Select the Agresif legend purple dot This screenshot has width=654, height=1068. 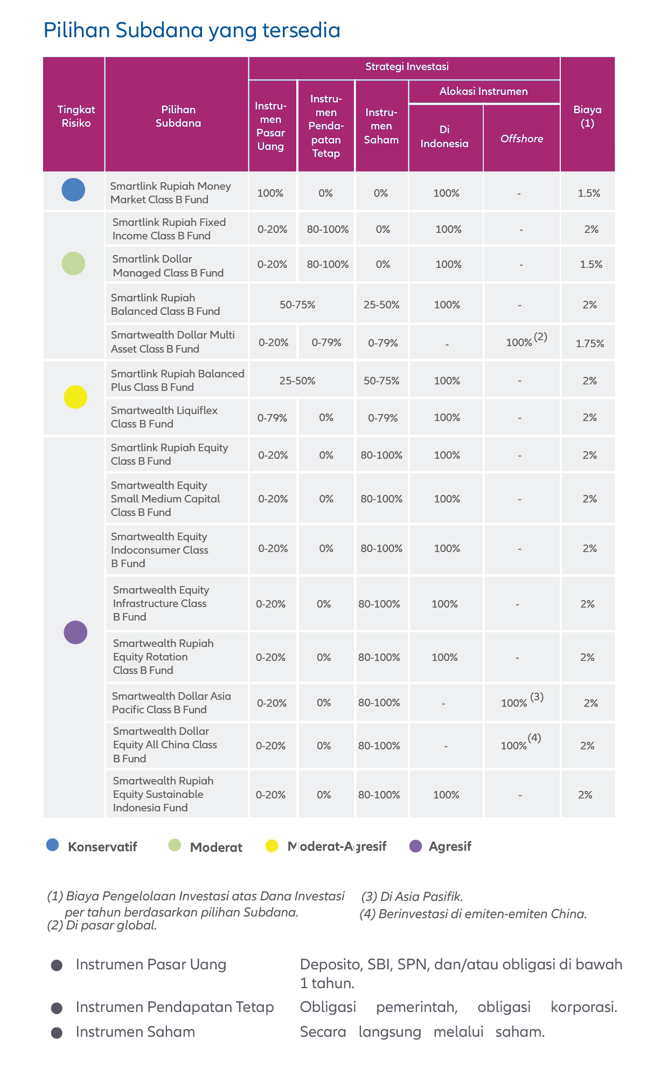pyautogui.click(x=415, y=846)
